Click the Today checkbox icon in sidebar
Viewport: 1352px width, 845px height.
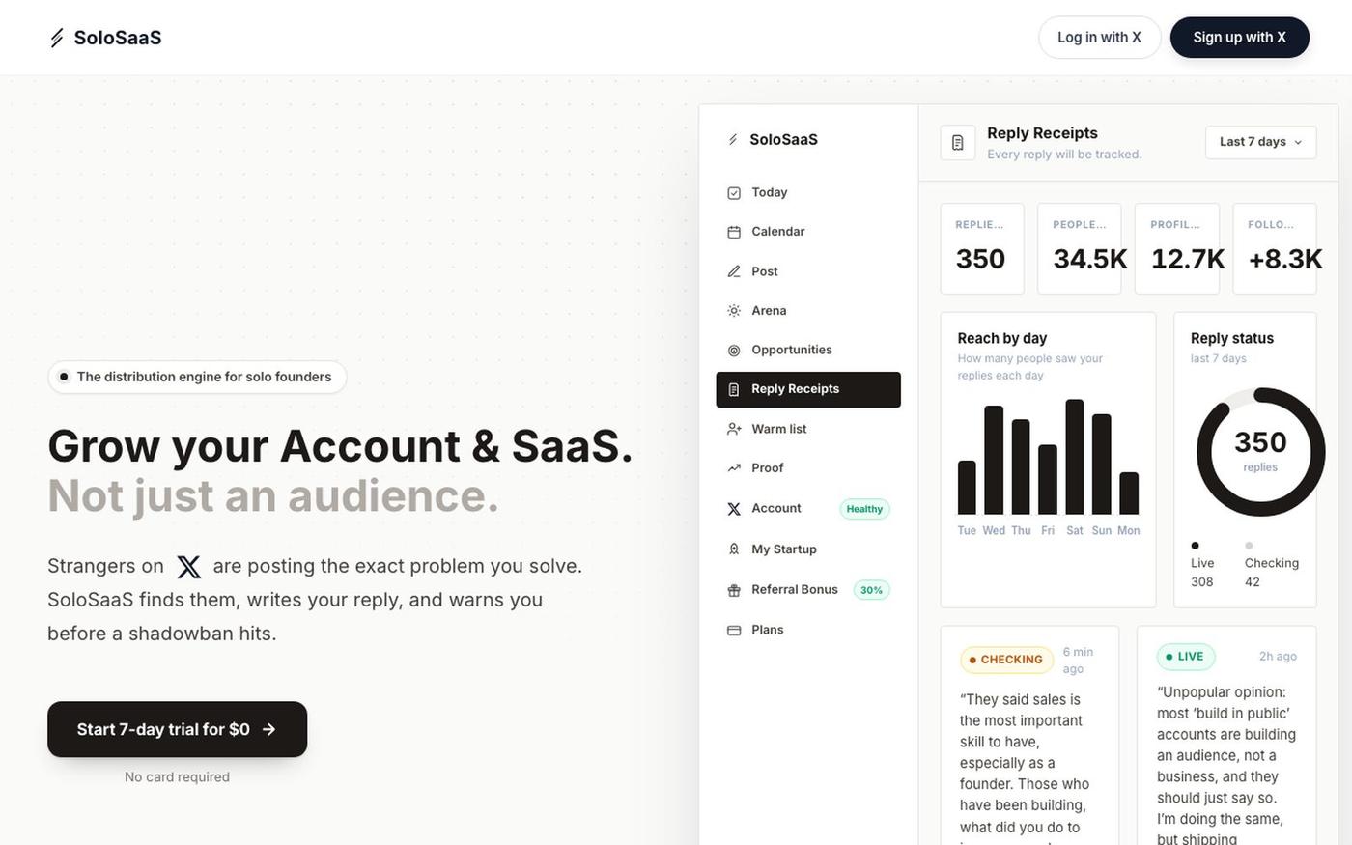pos(734,193)
